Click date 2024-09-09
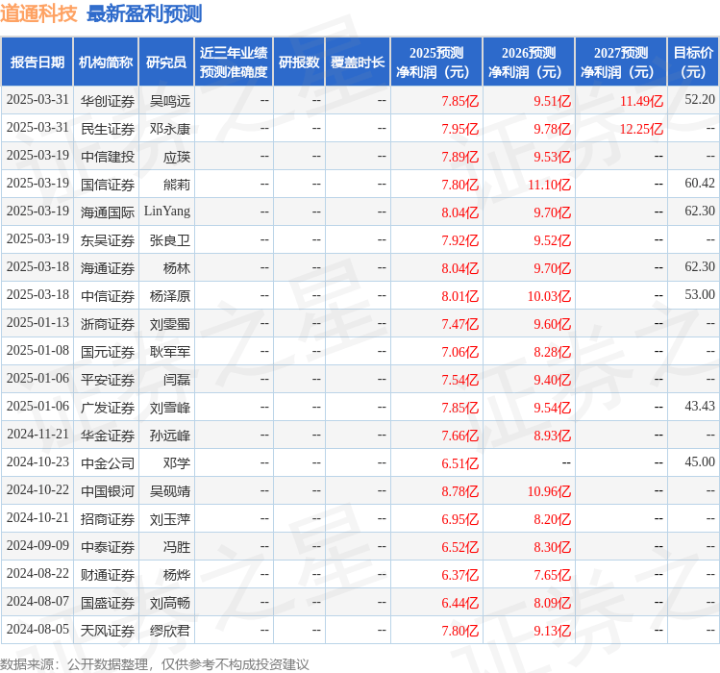The width and height of the screenshot is (720, 673). pyautogui.click(x=37, y=545)
